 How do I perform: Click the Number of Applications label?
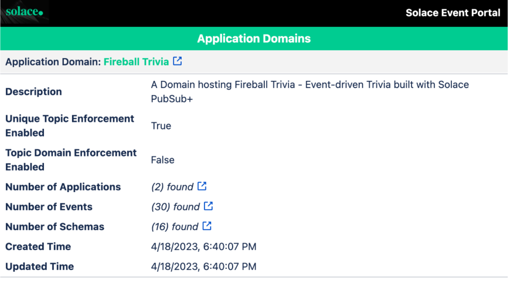pos(63,187)
